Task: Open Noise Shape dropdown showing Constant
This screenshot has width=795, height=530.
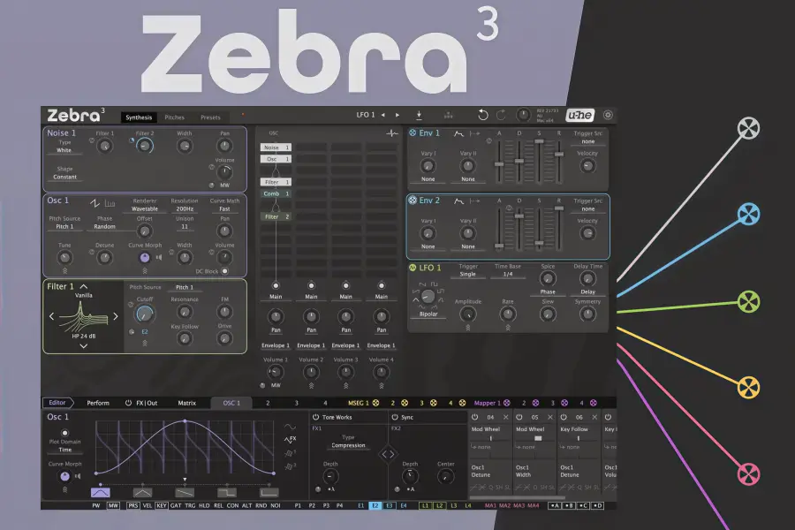Action: pos(64,177)
